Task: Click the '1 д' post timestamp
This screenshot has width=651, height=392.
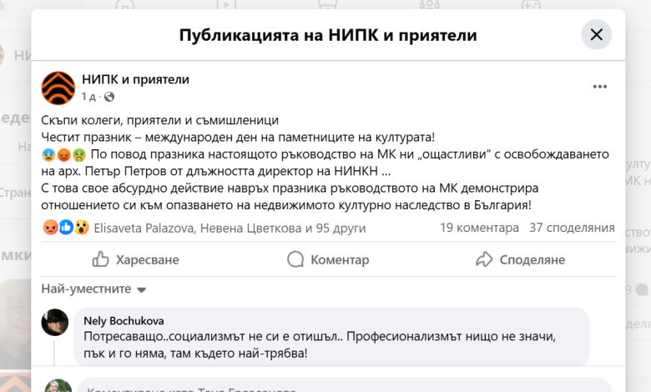Action: pyautogui.click(x=89, y=97)
